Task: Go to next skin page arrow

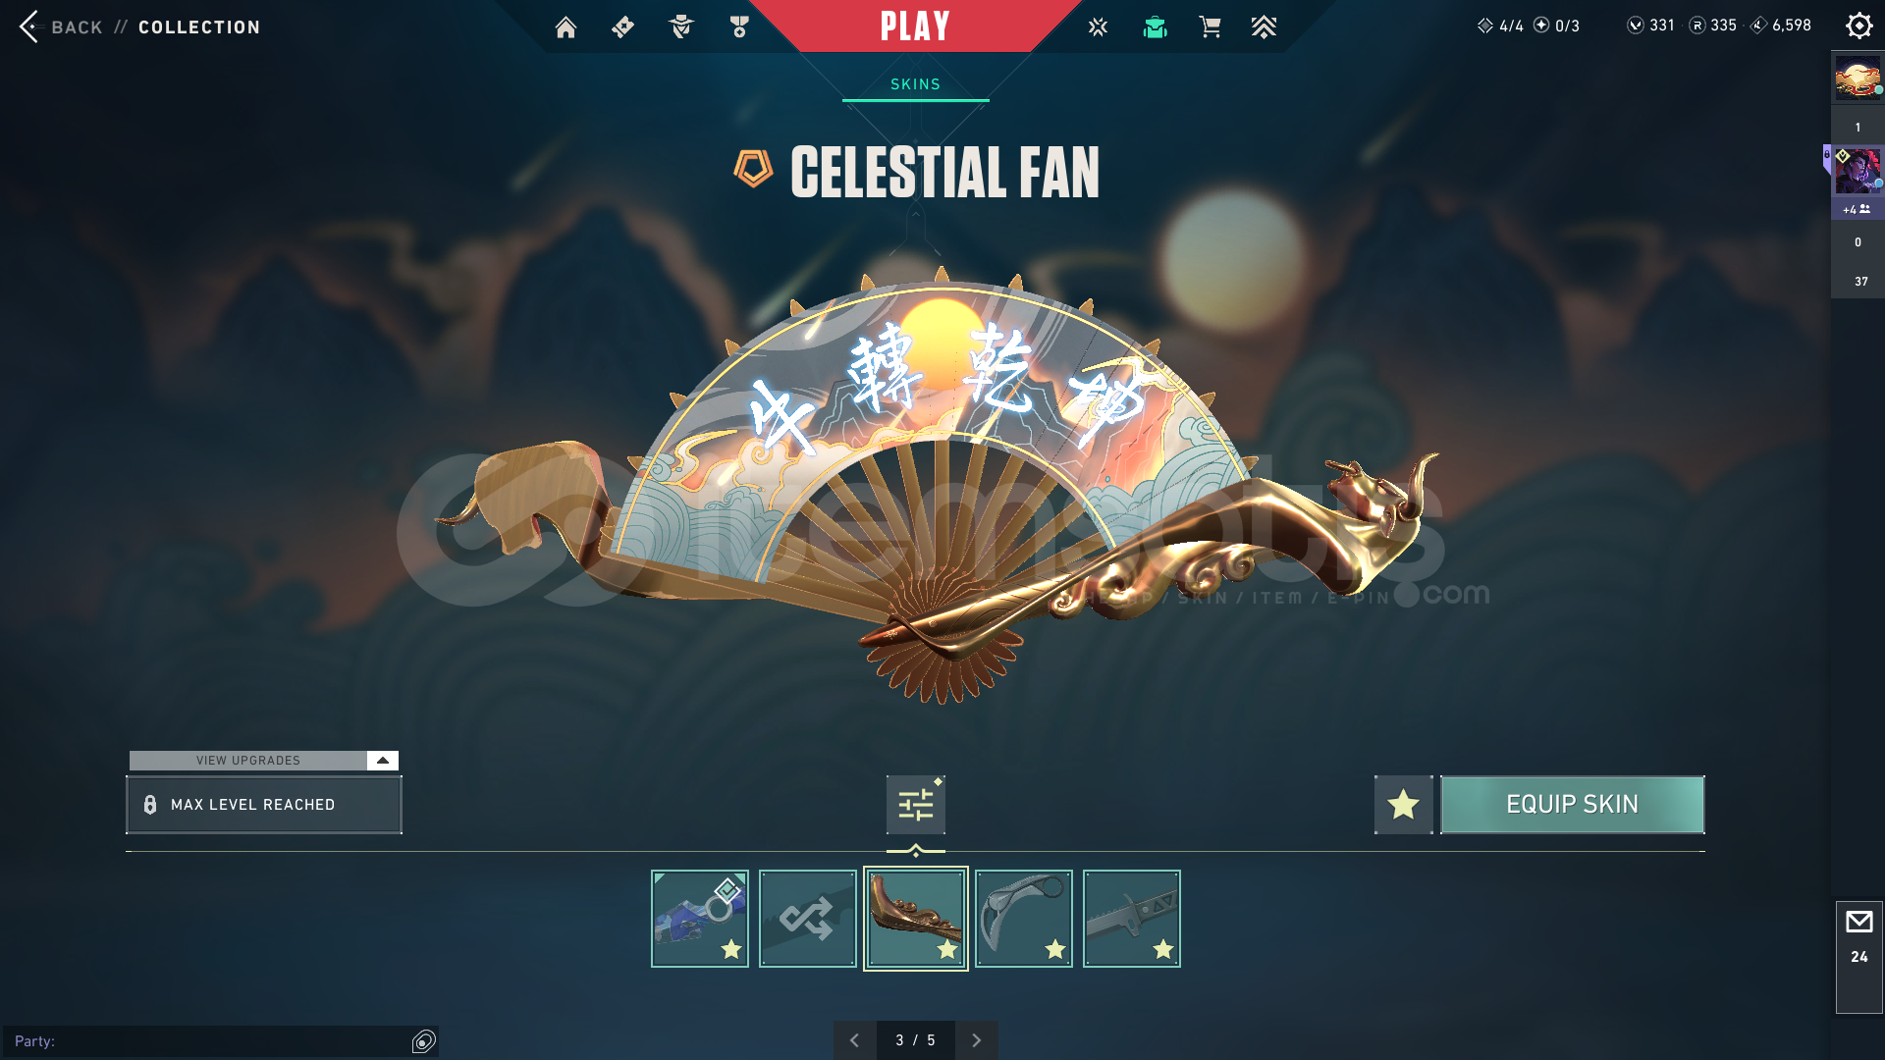Action: pyautogui.click(x=976, y=1040)
